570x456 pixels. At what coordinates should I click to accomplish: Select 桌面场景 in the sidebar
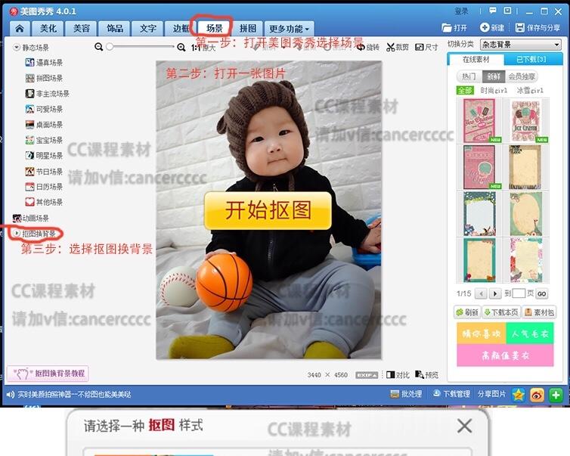pos(44,125)
